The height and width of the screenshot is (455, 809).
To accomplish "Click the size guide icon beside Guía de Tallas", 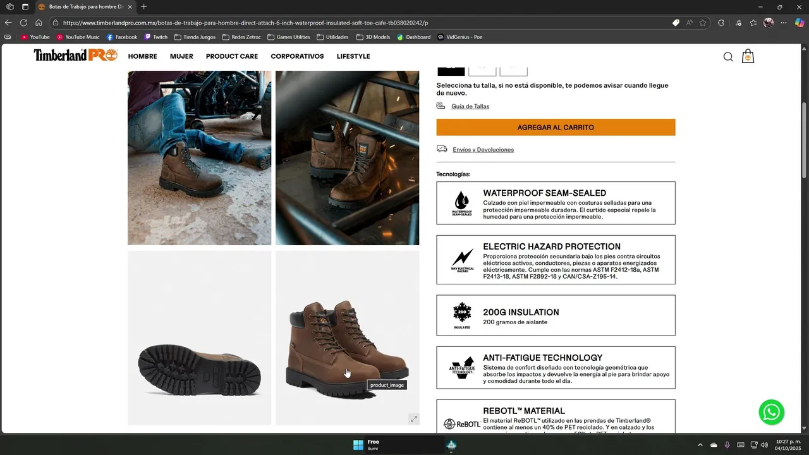I will [441, 106].
